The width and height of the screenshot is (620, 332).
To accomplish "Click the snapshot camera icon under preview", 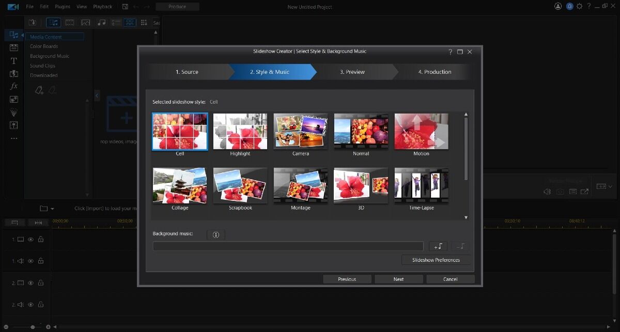I will pos(560,191).
